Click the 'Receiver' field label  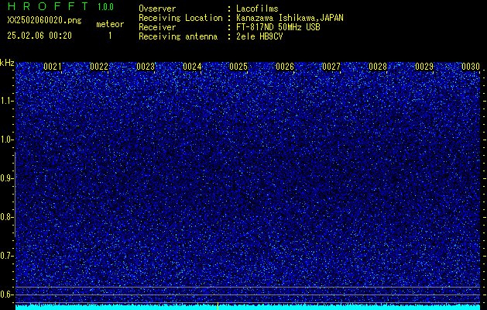pos(157,27)
